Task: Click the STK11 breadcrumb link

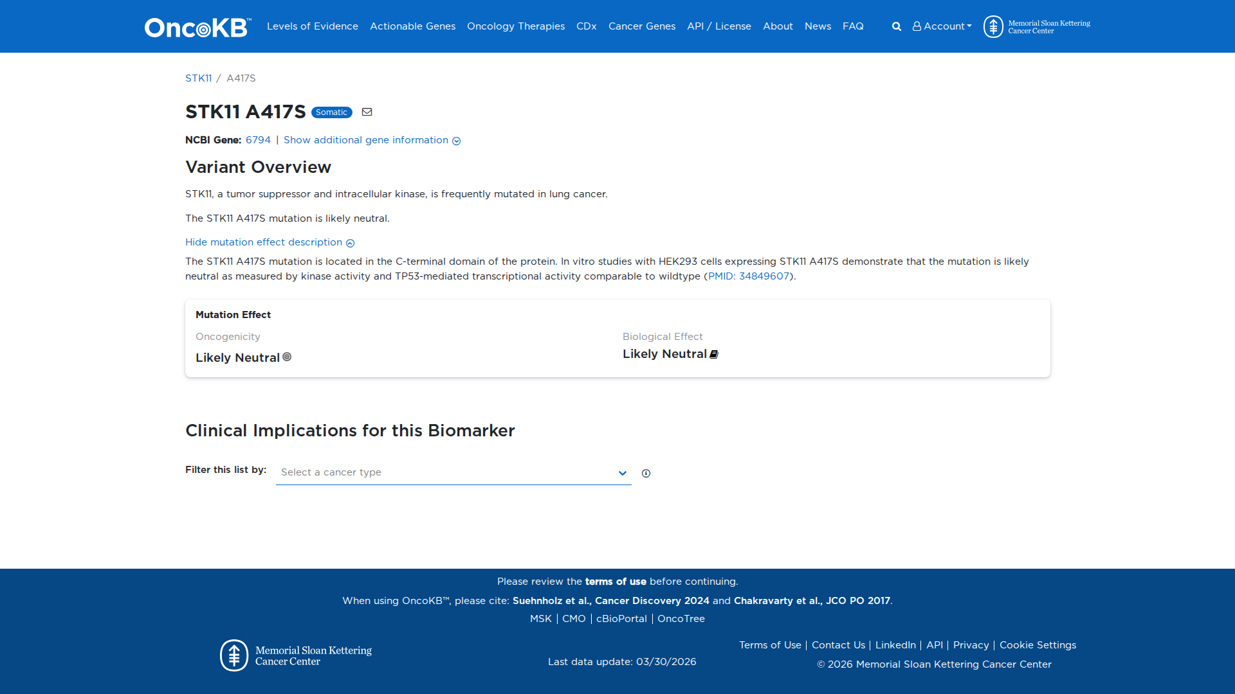Action: (198, 78)
